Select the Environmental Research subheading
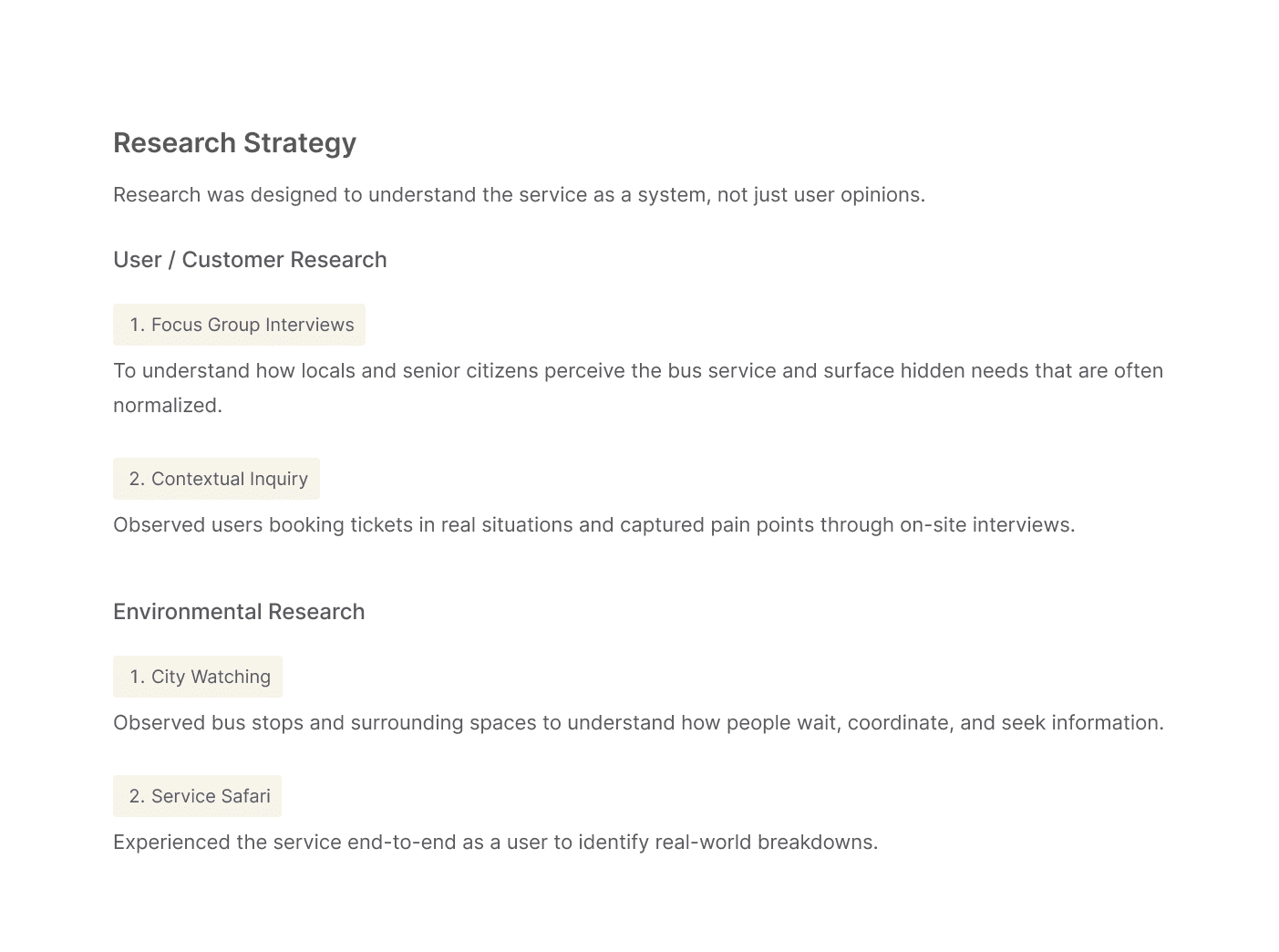The width and height of the screenshot is (1279, 952). (x=239, y=612)
